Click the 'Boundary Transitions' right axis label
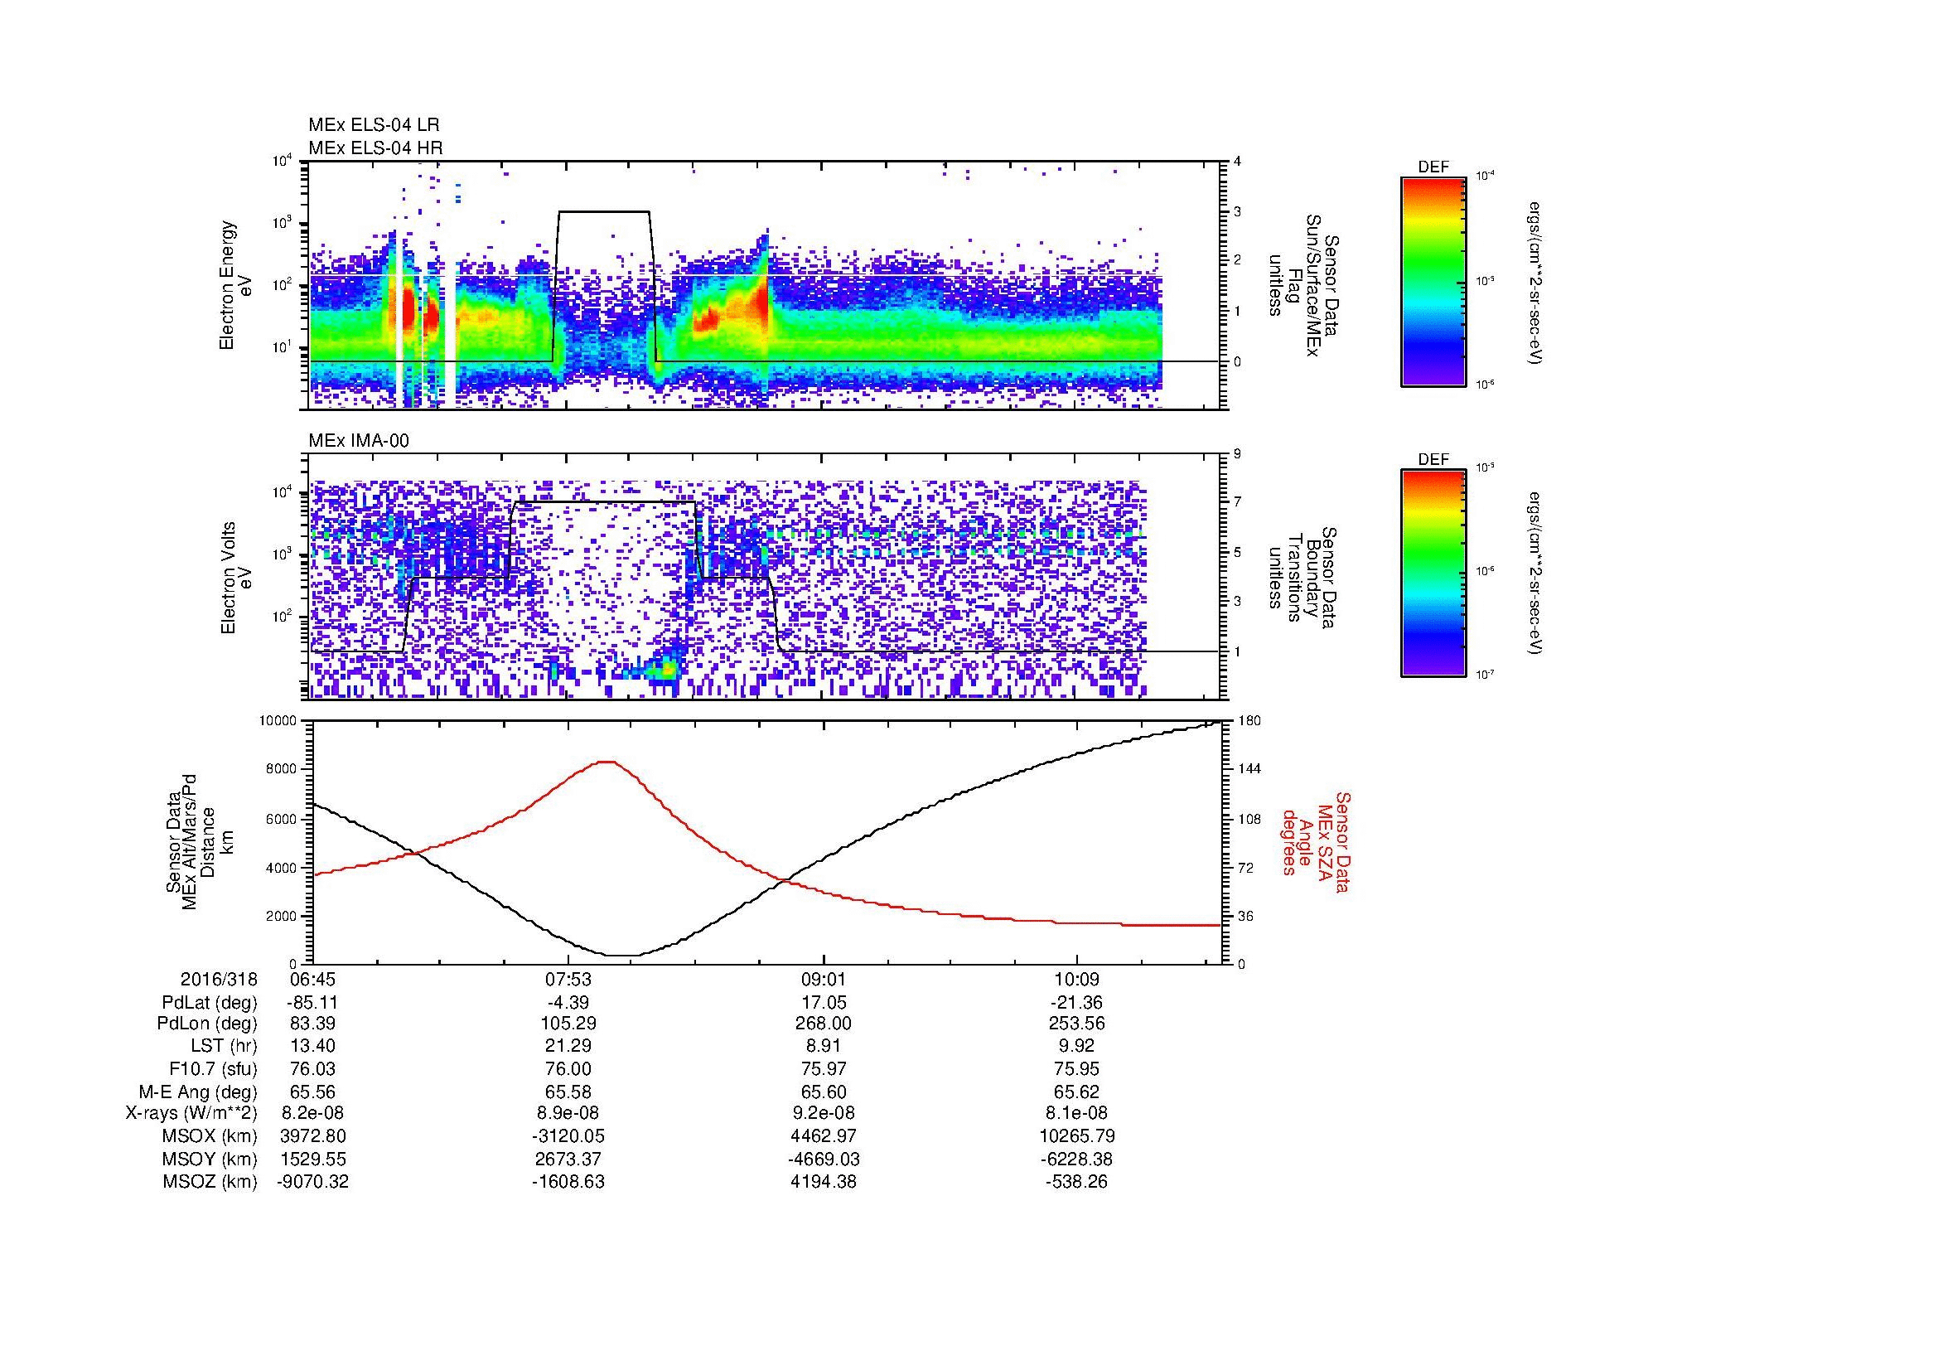Screen dimensions: 1938x1370 click(x=1302, y=578)
